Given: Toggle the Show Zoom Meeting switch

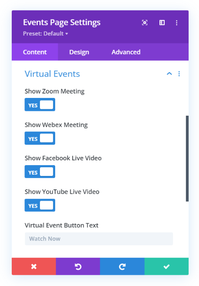Looking at the screenshot, I should (x=40, y=104).
